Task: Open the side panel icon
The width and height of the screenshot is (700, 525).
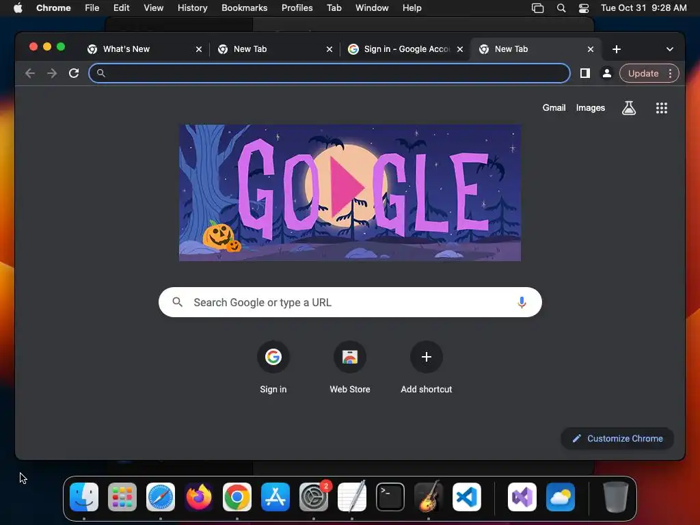Action: click(585, 73)
